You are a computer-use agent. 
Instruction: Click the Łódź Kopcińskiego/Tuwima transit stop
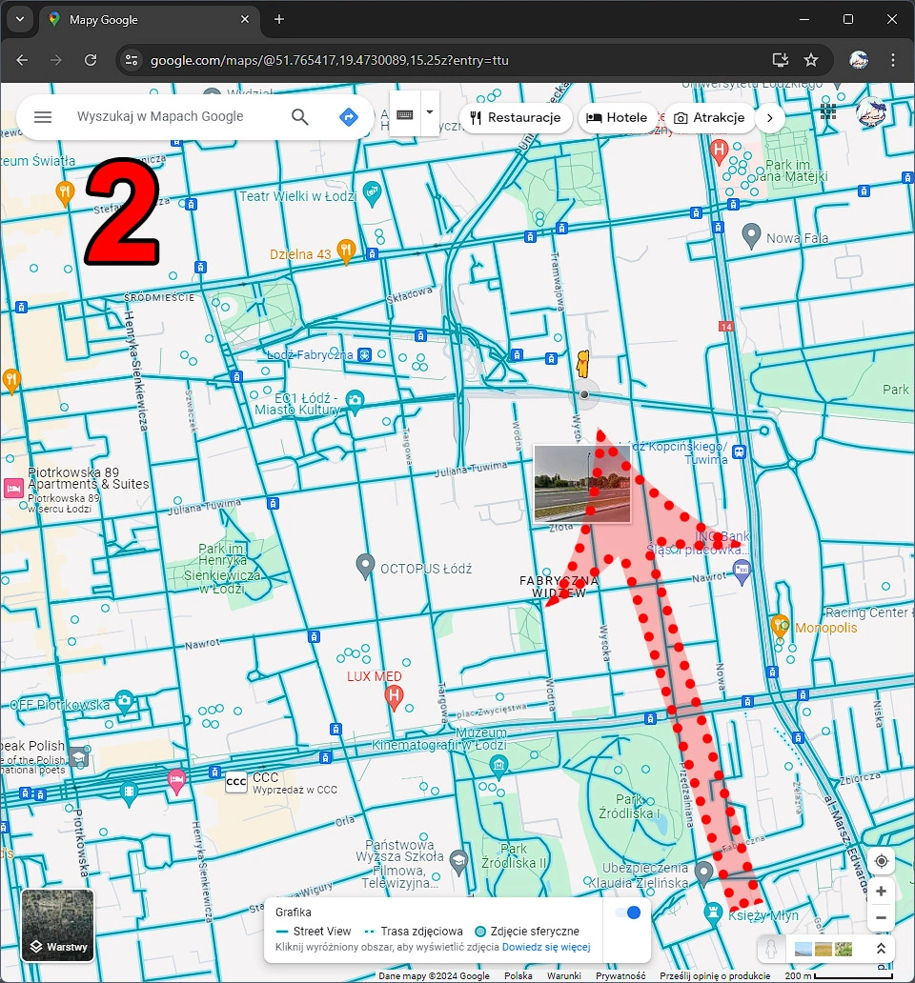tap(740, 452)
